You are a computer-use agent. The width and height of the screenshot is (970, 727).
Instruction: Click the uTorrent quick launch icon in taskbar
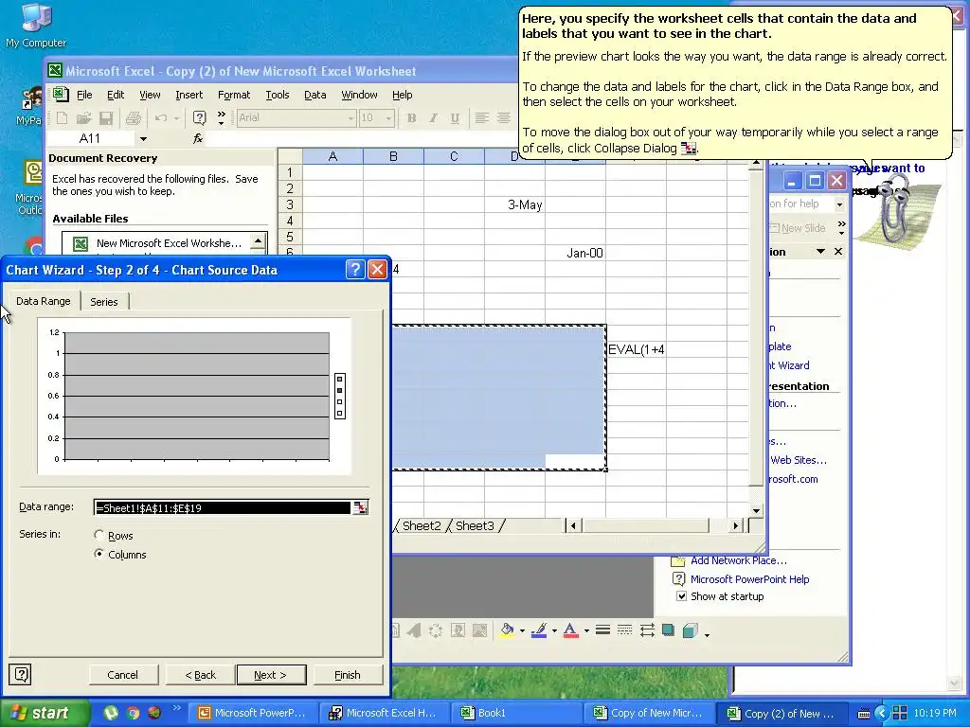pos(111,713)
